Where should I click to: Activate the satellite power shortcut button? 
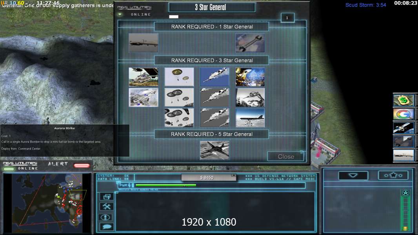point(403,128)
